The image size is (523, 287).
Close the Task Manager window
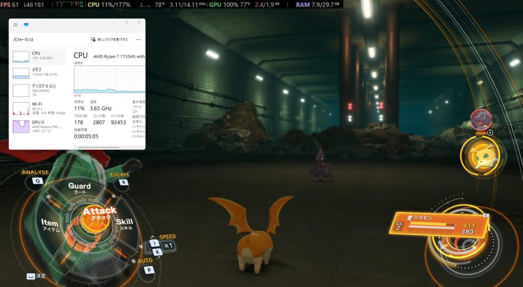pyautogui.click(x=139, y=22)
